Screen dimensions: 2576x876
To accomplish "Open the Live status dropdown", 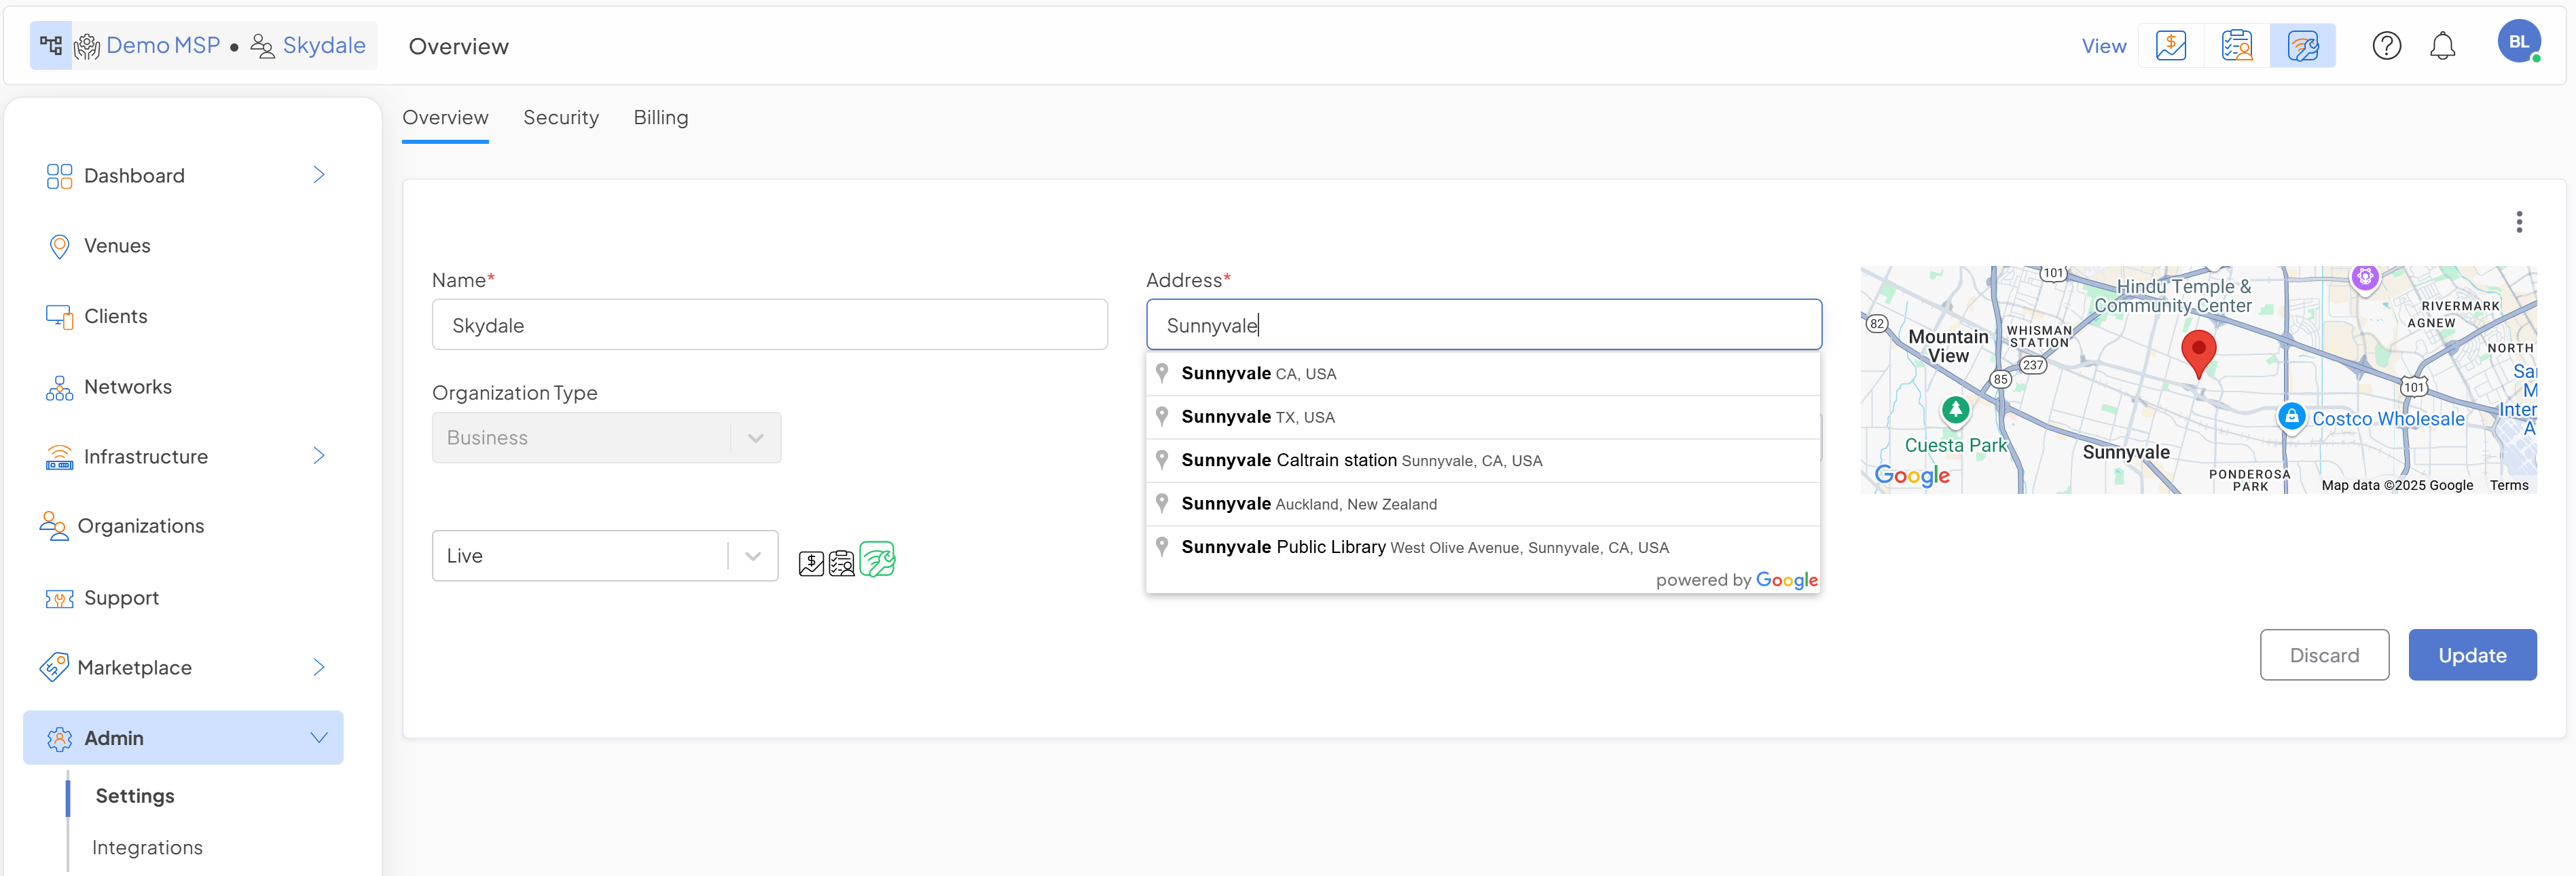I will point(604,555).
